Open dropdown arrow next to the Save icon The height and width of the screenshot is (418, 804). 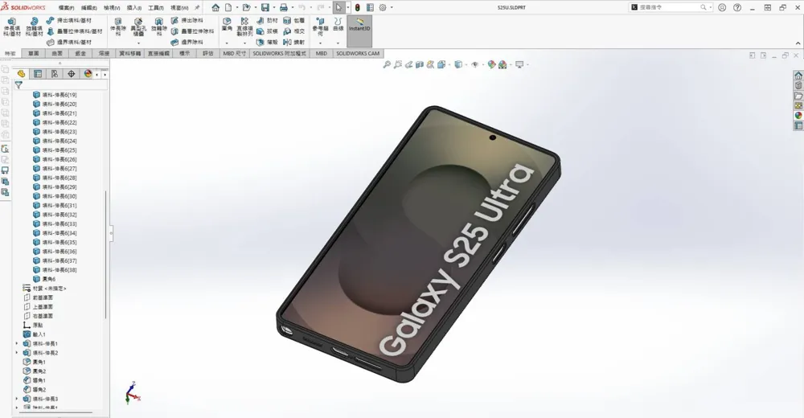click(273, 8)
